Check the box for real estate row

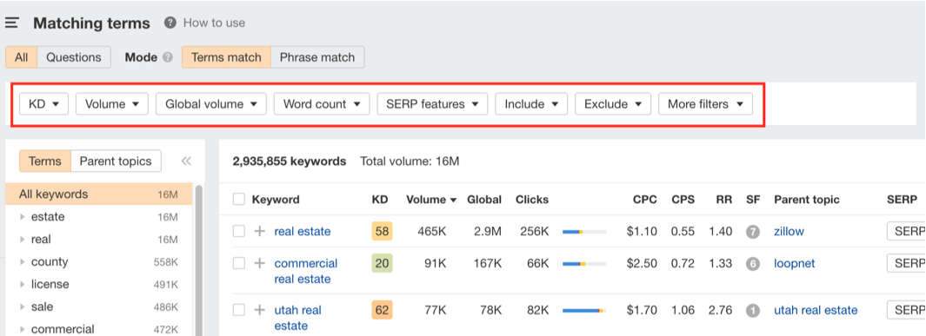pyautogui.click(x=238, y=231)
